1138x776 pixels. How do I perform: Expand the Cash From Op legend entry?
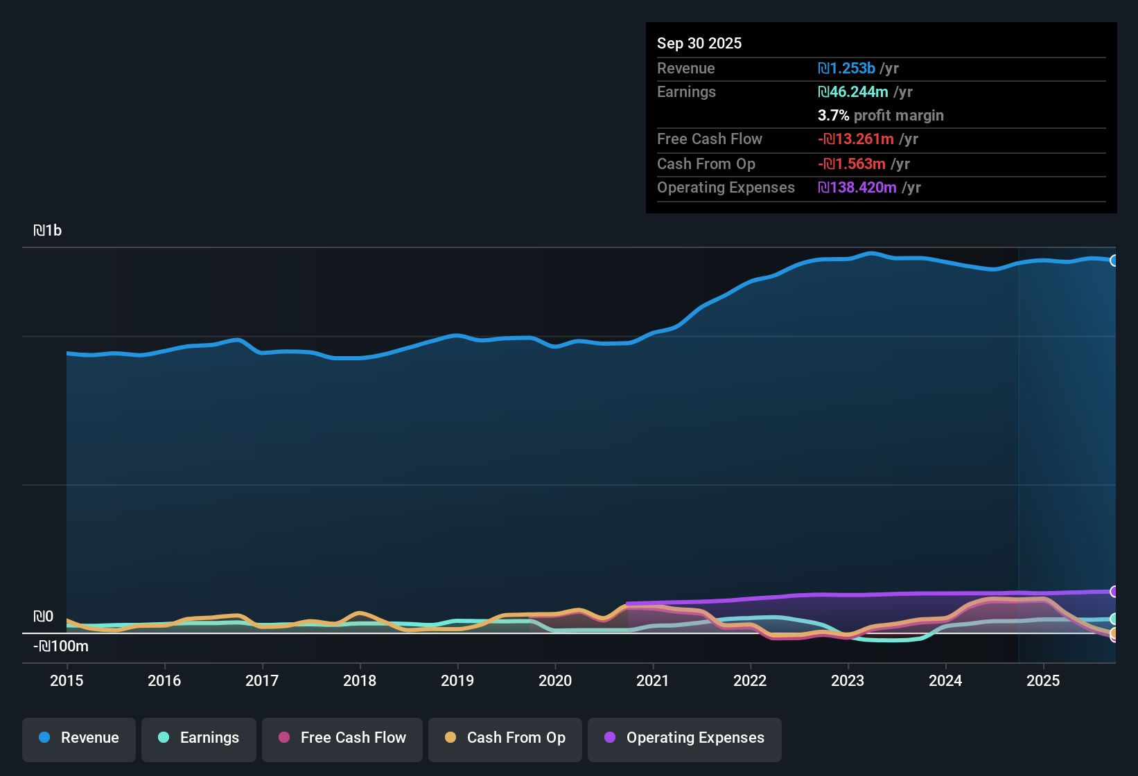pyautogui.click(x=505, y=739)
